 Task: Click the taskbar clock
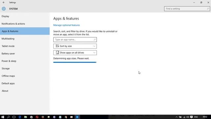click(205, 117)
